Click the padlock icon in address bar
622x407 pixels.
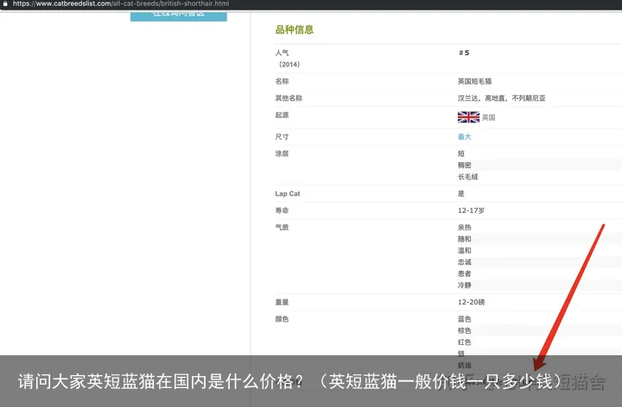pos(5,3)
